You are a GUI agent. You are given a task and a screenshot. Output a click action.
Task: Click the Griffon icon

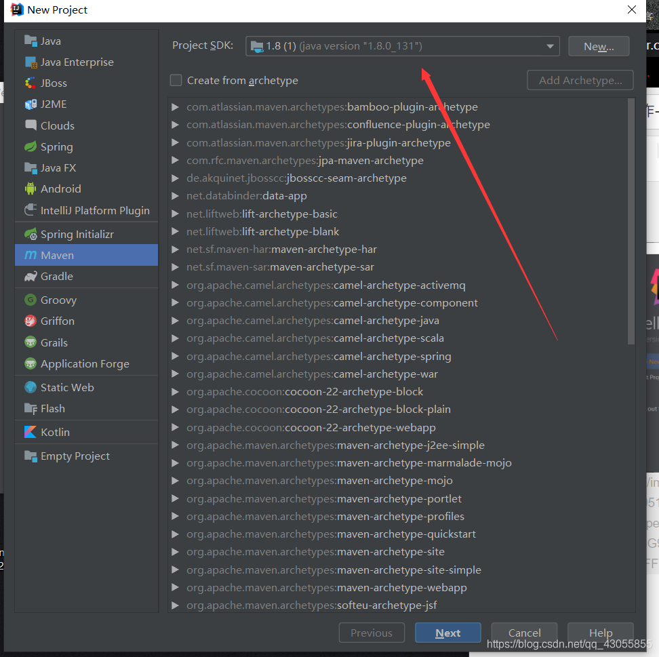click(31, 321)
